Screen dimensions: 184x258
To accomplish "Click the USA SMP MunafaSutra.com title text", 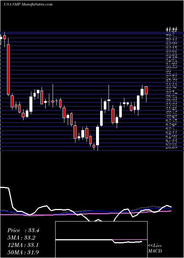I will (x=28, y=4).
